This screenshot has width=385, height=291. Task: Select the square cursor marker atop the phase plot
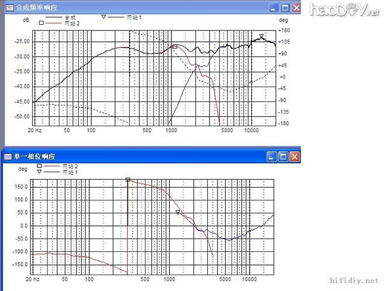[128, 179]
